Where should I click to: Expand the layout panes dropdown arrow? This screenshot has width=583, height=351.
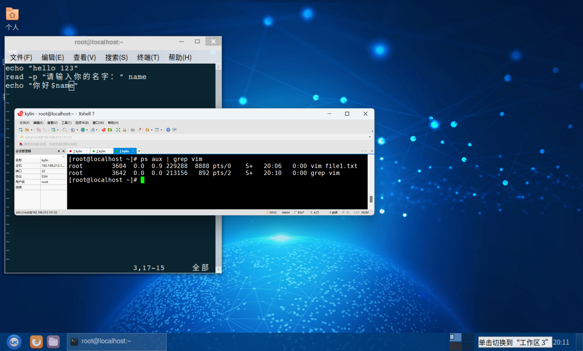coord(161,130)
